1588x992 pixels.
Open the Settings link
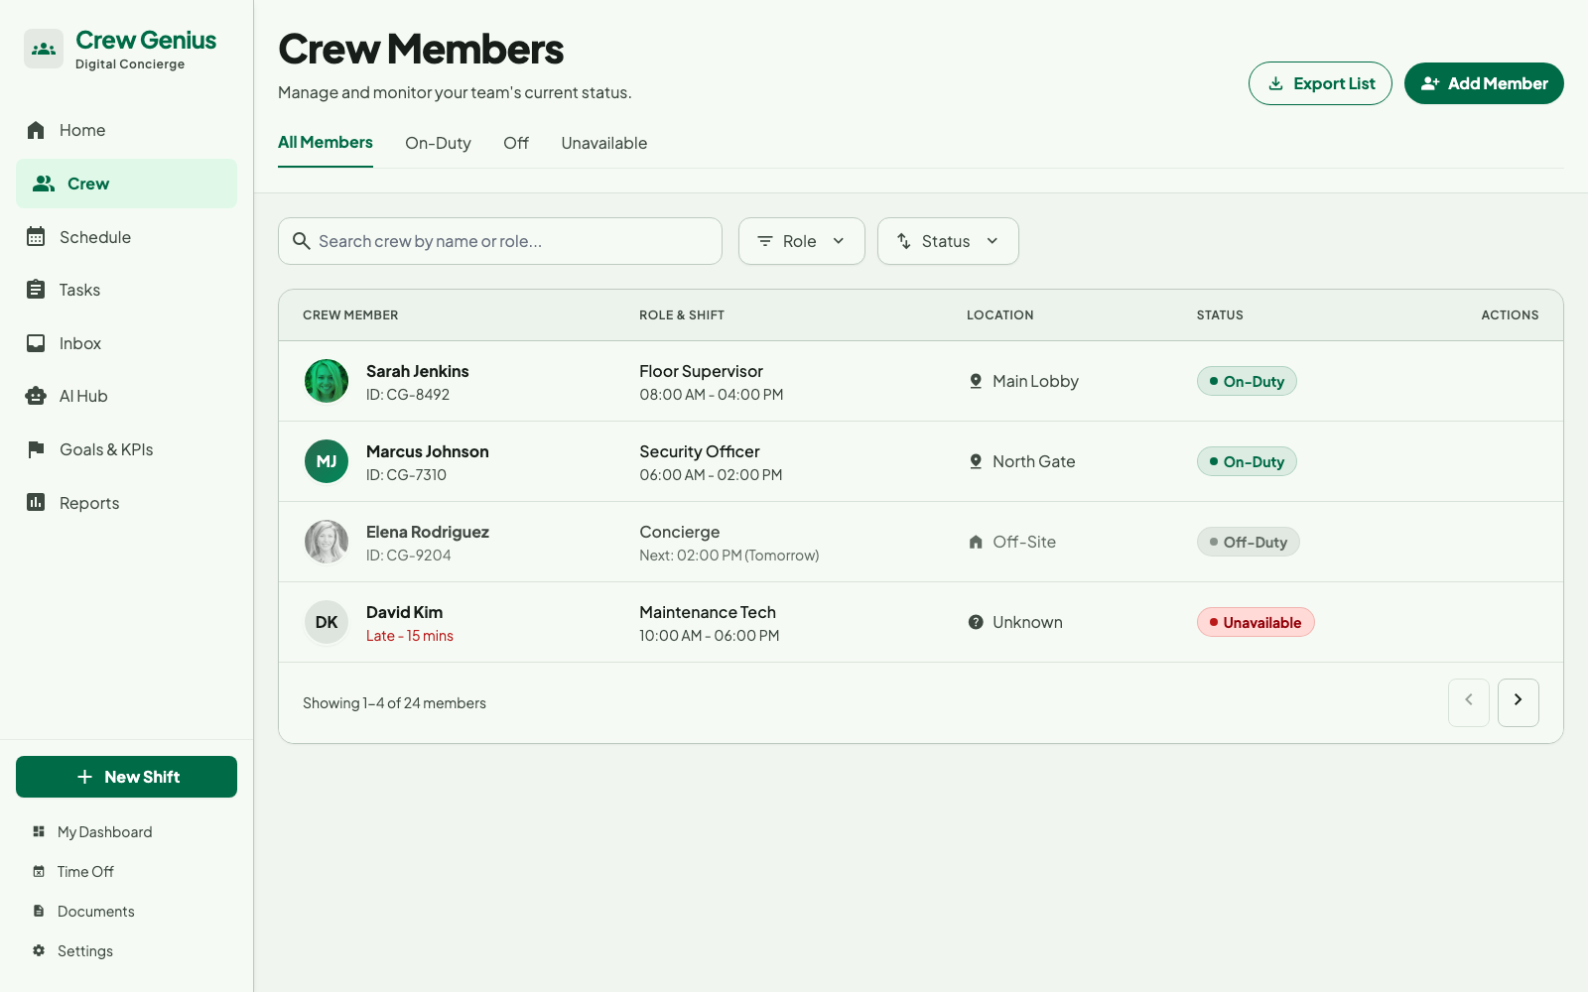pyautogui.click(x=126, y=950)
